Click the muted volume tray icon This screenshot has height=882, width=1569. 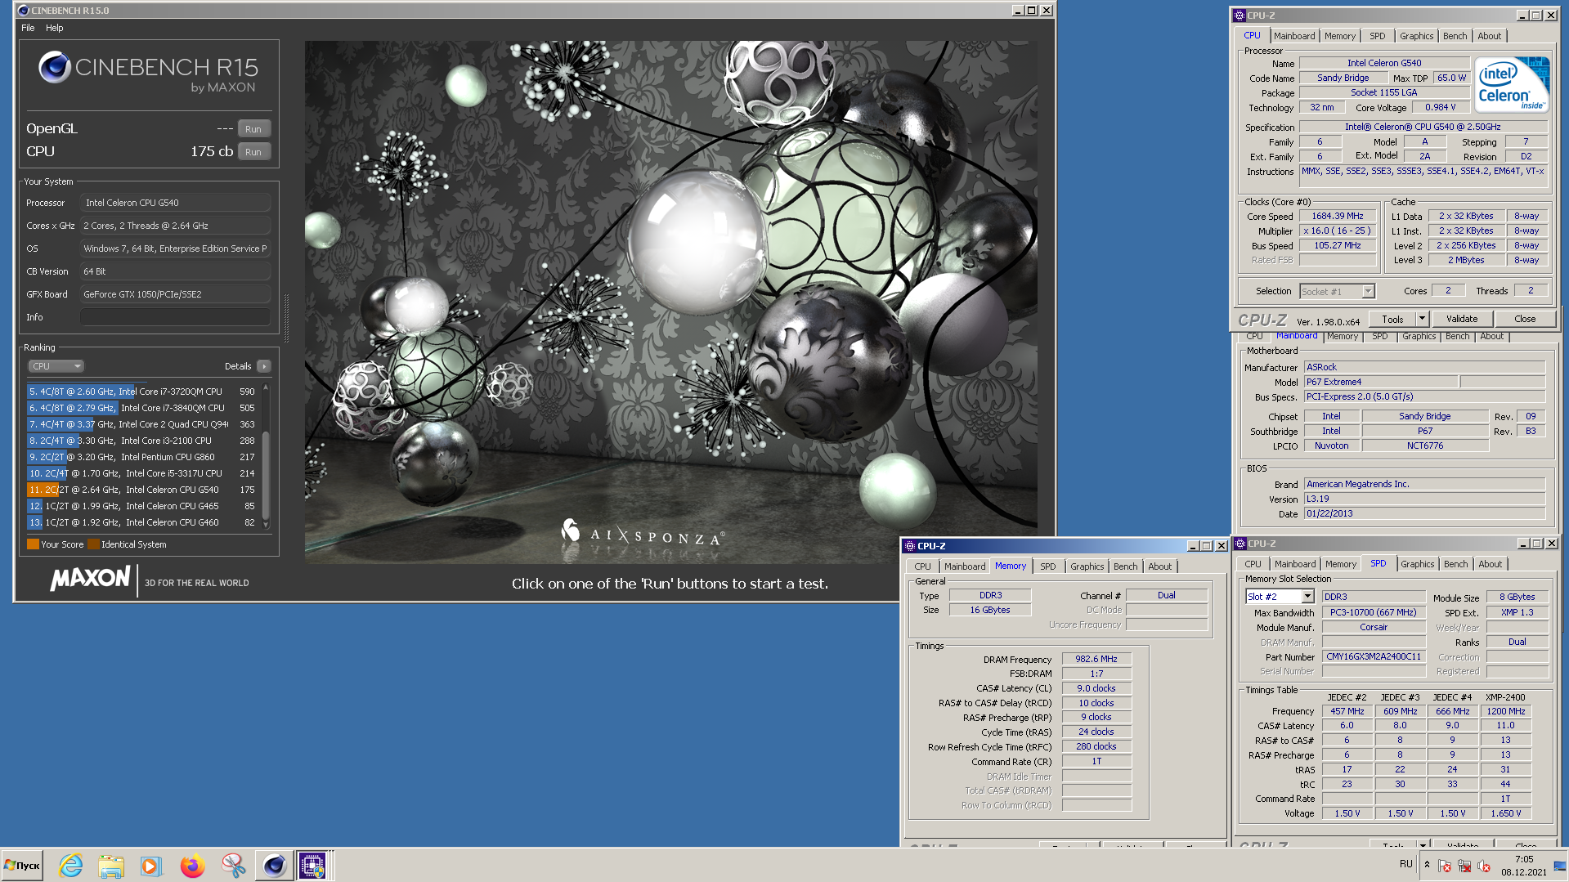(x=1484, y=866)
